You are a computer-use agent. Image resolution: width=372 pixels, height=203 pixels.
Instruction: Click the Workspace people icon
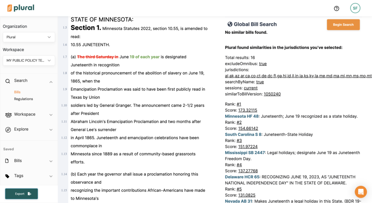point(8,115)
